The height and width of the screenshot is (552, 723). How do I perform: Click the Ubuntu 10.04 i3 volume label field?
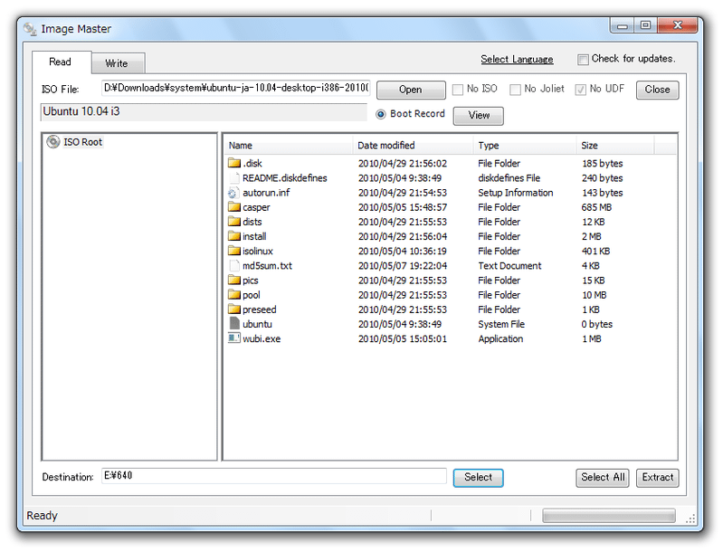click(204, 112)
